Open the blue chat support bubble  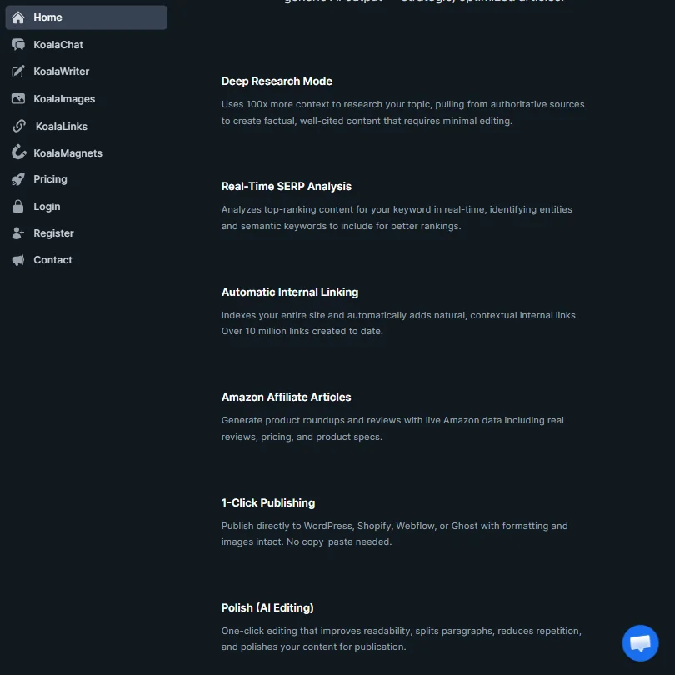pyautogui.click(x=640, y=643)
